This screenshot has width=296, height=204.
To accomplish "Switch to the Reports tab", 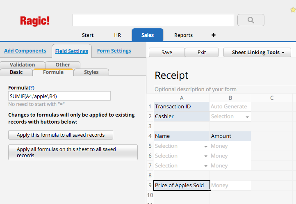I will [183, 35].
